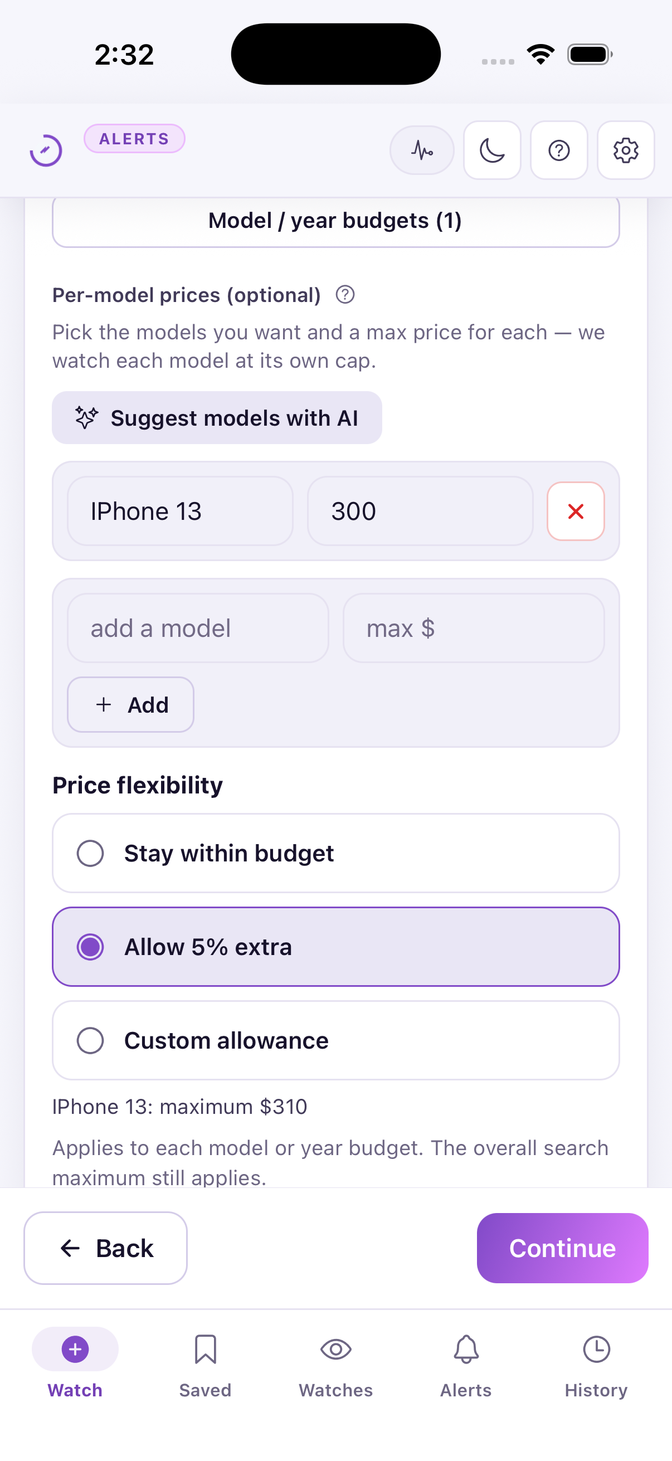Go back with the Back button
The image size is (672, 1461).
[105, 1248]
